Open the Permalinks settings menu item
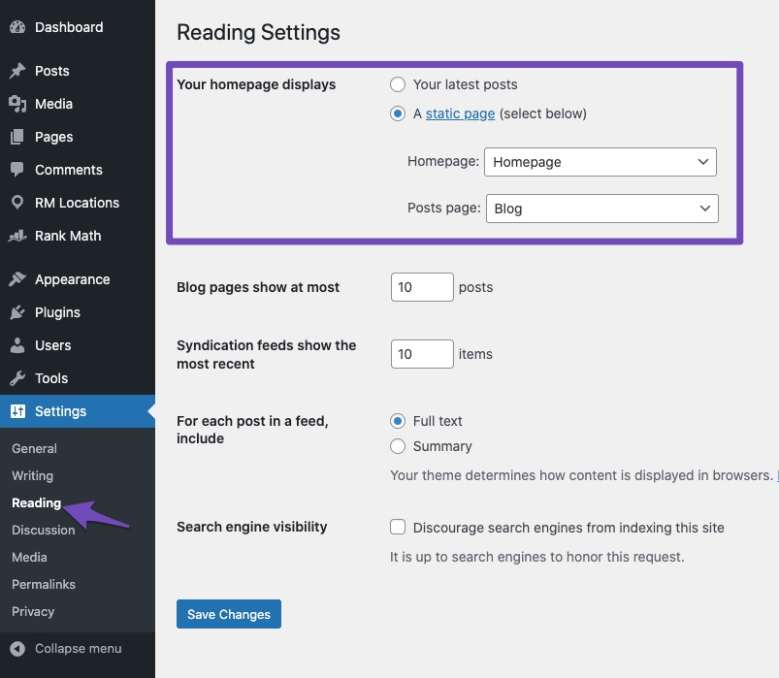This screenshot has height=678, width=779. [43, 584]
